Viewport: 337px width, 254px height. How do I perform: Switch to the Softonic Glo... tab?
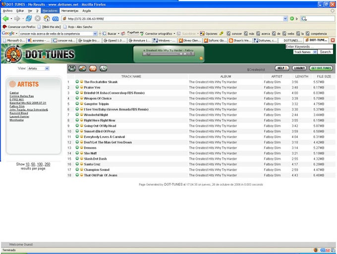point(215,41)
